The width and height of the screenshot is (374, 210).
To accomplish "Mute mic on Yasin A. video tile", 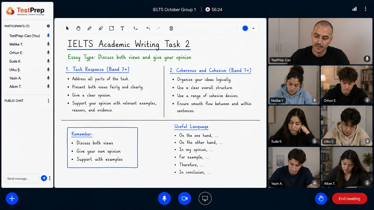I will (x=314, y=183).
